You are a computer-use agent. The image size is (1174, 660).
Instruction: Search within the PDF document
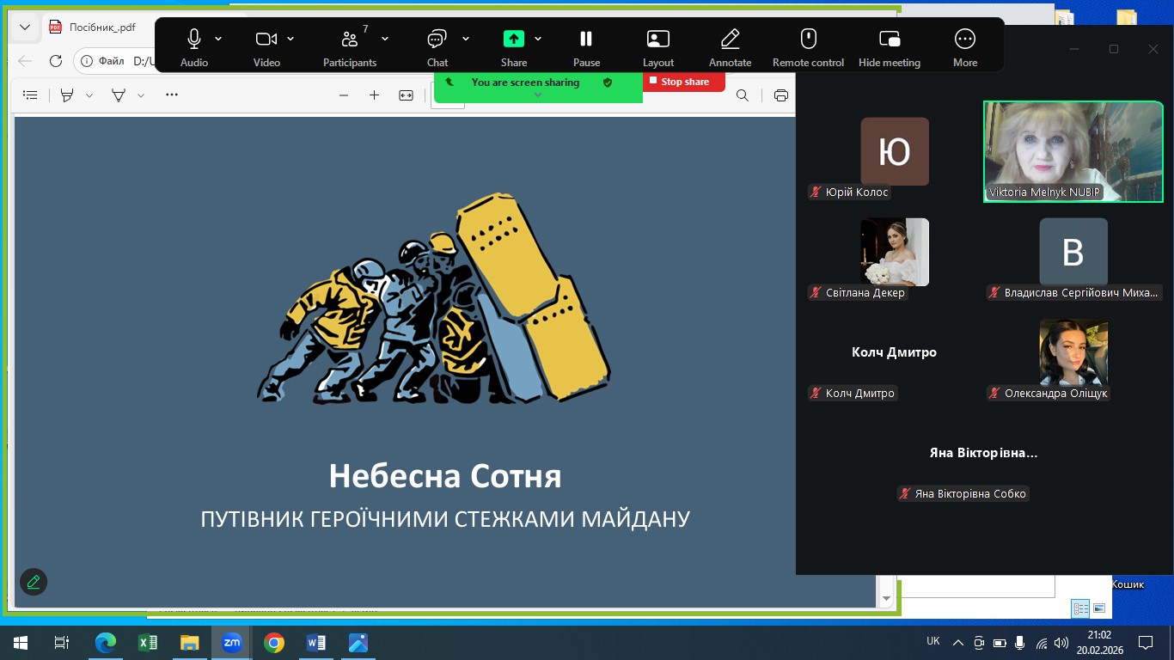click(743, 95)
